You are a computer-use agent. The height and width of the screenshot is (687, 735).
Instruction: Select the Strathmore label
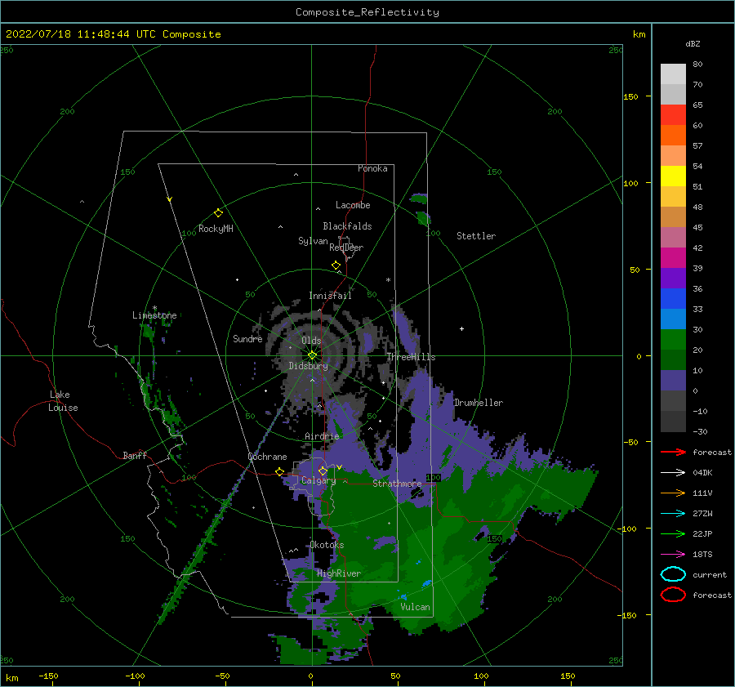tap(397, 484)
